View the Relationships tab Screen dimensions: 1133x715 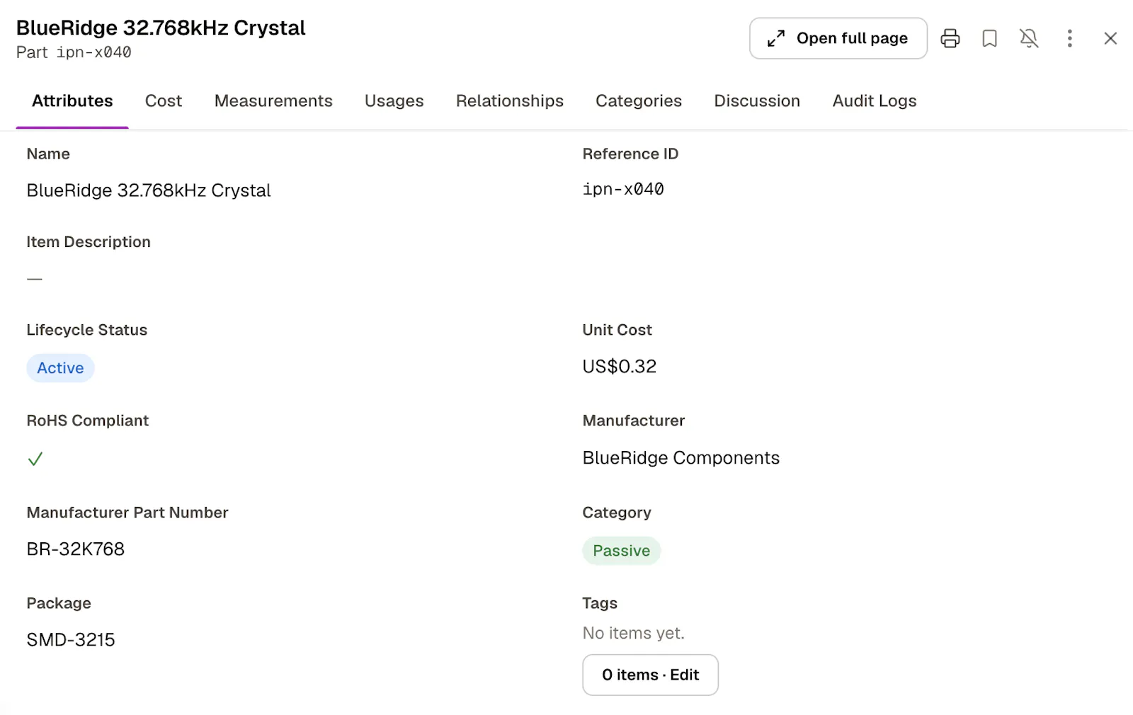[509, 101]
